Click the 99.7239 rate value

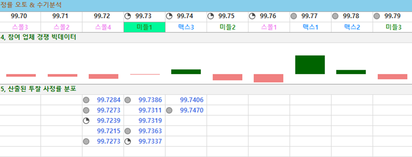coord(109,121)
